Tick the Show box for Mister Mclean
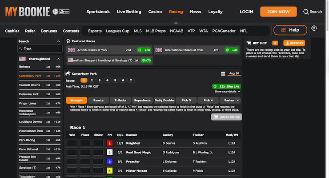 tap(98, 170)
